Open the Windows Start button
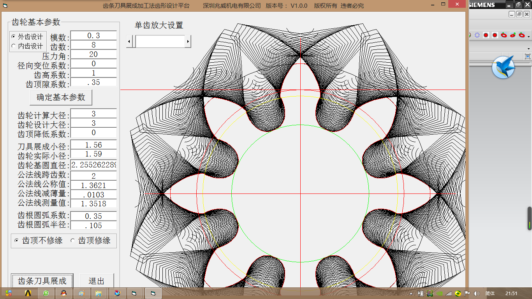The image size is (532, 299). 9,293
